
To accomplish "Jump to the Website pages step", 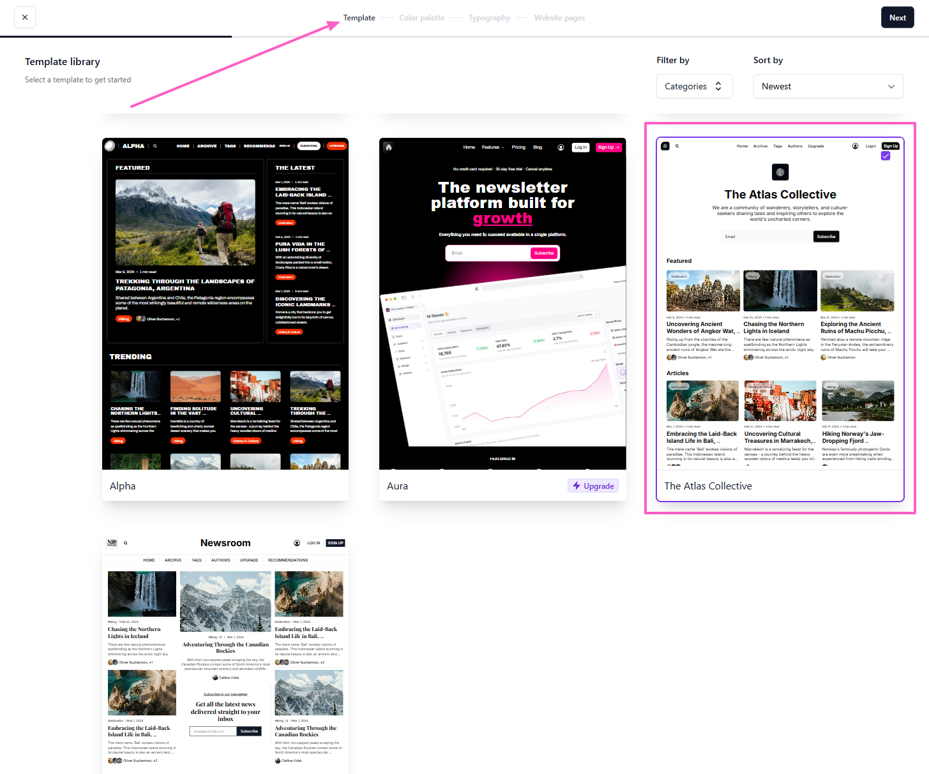I will point(559,18).
